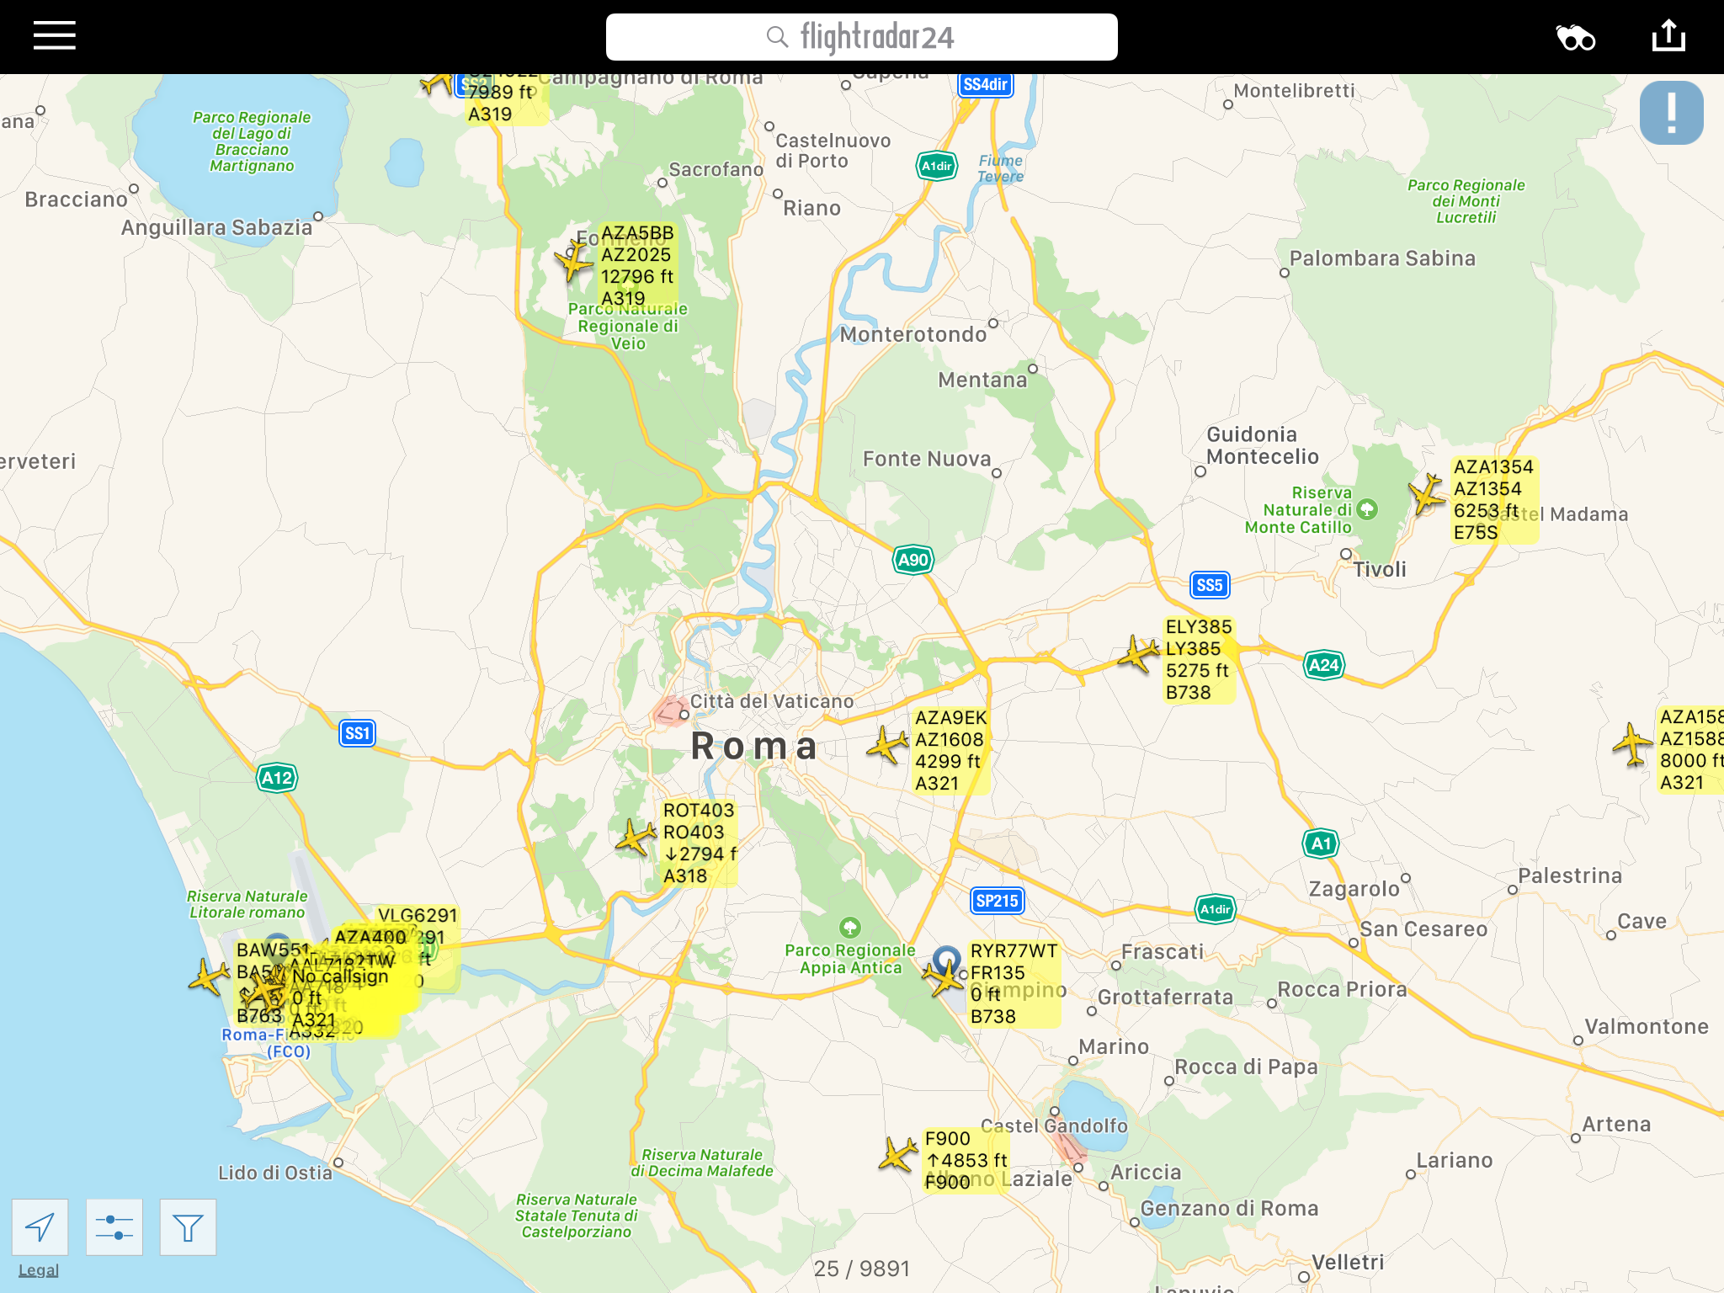The image size is (1724, 1293).
Task: Open the binoculars AR view
Action: (x=1574, y=38)
